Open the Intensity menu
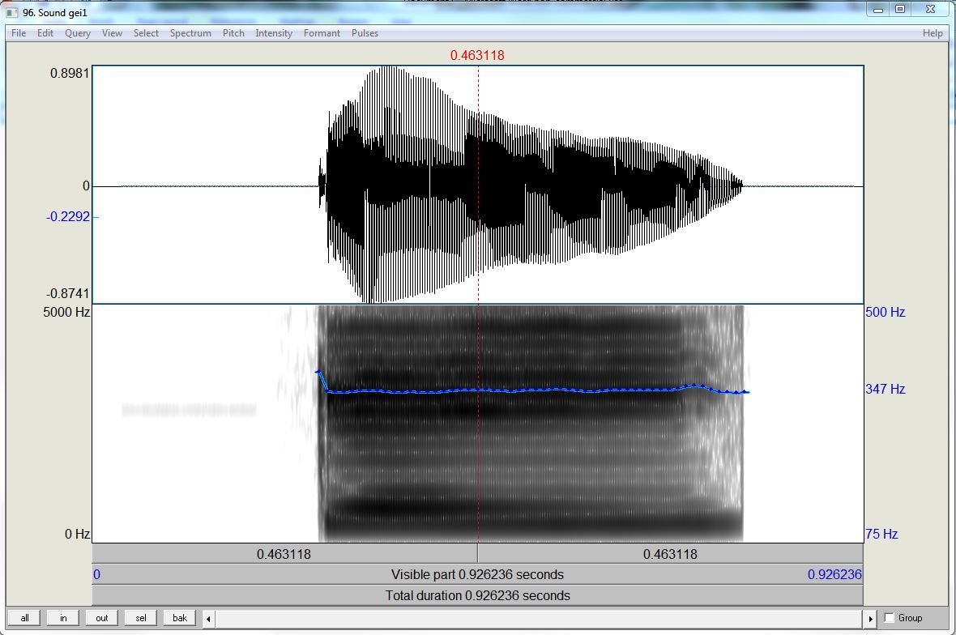The width and height of the screenshot is (956, 635). [274, 33]
